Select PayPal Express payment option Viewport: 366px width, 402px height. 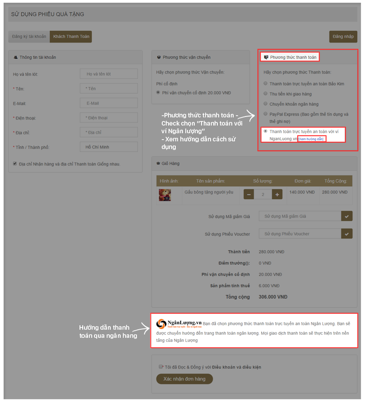coord(266,114)
